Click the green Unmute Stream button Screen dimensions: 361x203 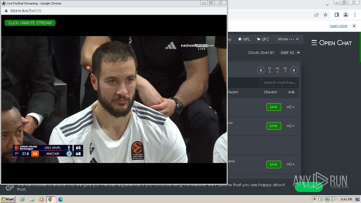[x=30, y=23]
